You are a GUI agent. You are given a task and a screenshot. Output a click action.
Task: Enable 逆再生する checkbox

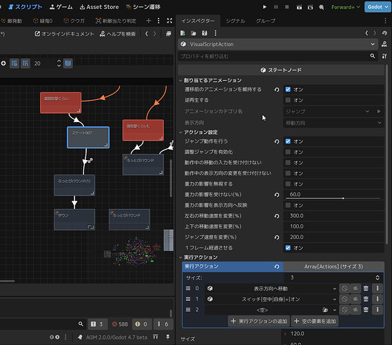288,100
